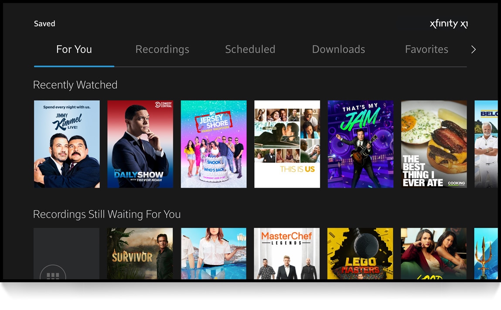Select the For You tab
This screenshot has width=501, height=310.
tap(74, 49)
